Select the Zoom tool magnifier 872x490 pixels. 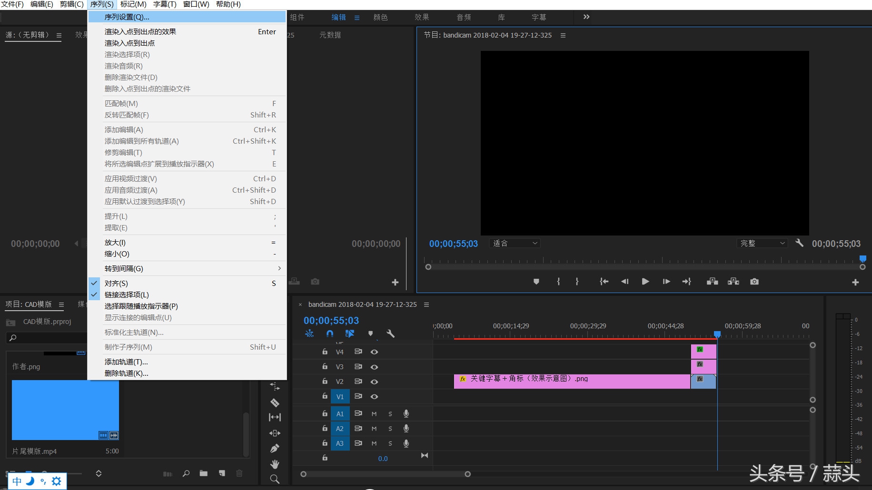coord(275,479)
